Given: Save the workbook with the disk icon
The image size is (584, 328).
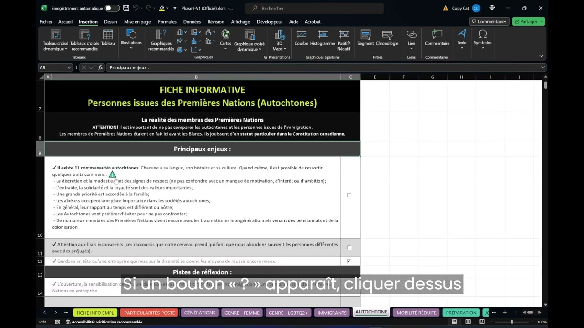Looking at the screenshot, I should [126, 8].
